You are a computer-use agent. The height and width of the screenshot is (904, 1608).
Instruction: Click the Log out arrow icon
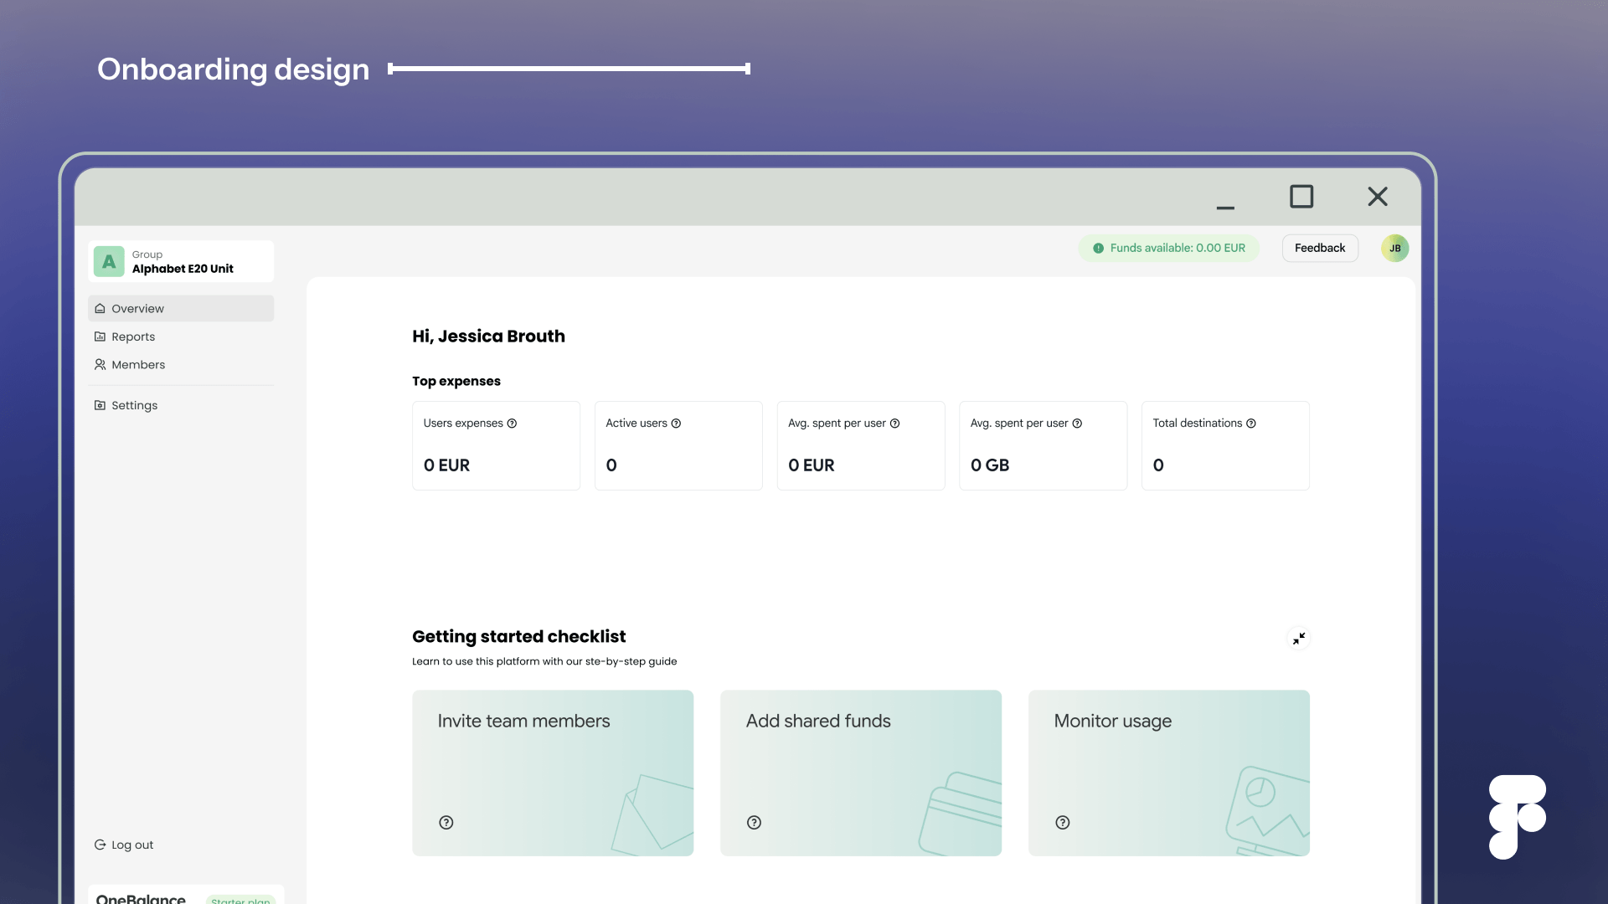[x=100, y=845]
